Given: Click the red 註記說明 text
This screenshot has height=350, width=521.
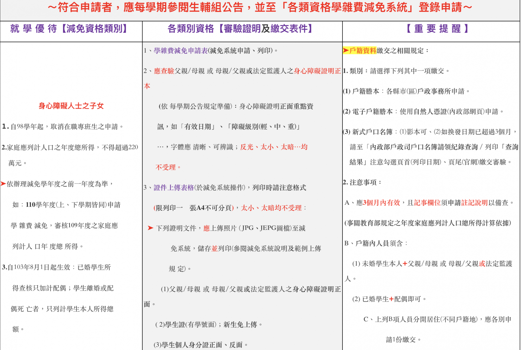Looking at the screenshot, I should click(x=474, y=203).
